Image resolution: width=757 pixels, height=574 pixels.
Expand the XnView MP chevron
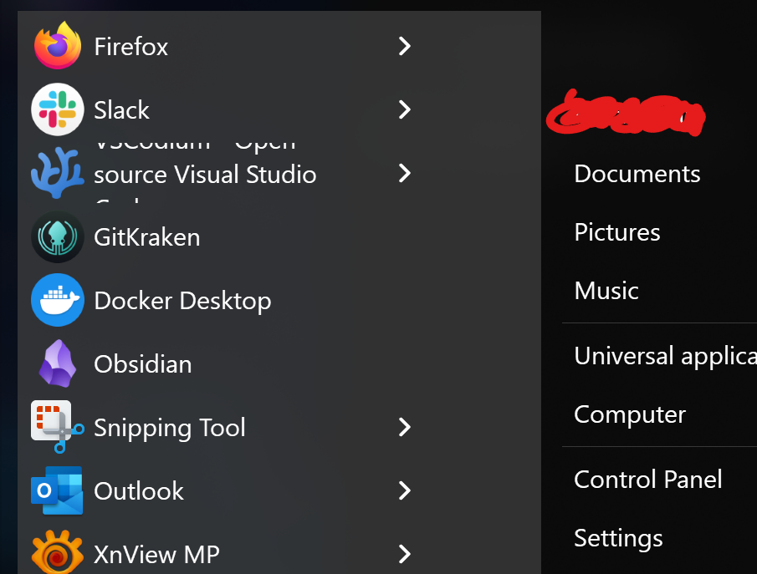tap(405, 553)
